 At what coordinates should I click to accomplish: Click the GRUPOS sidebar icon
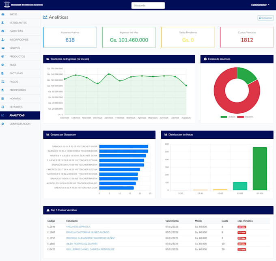[3, 48]
